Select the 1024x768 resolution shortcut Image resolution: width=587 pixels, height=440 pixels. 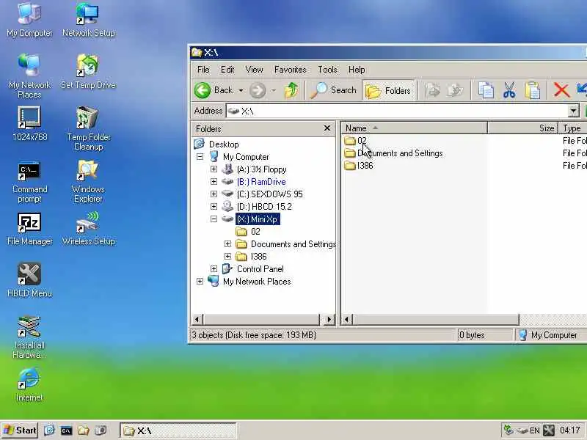(x=29, y=123)
